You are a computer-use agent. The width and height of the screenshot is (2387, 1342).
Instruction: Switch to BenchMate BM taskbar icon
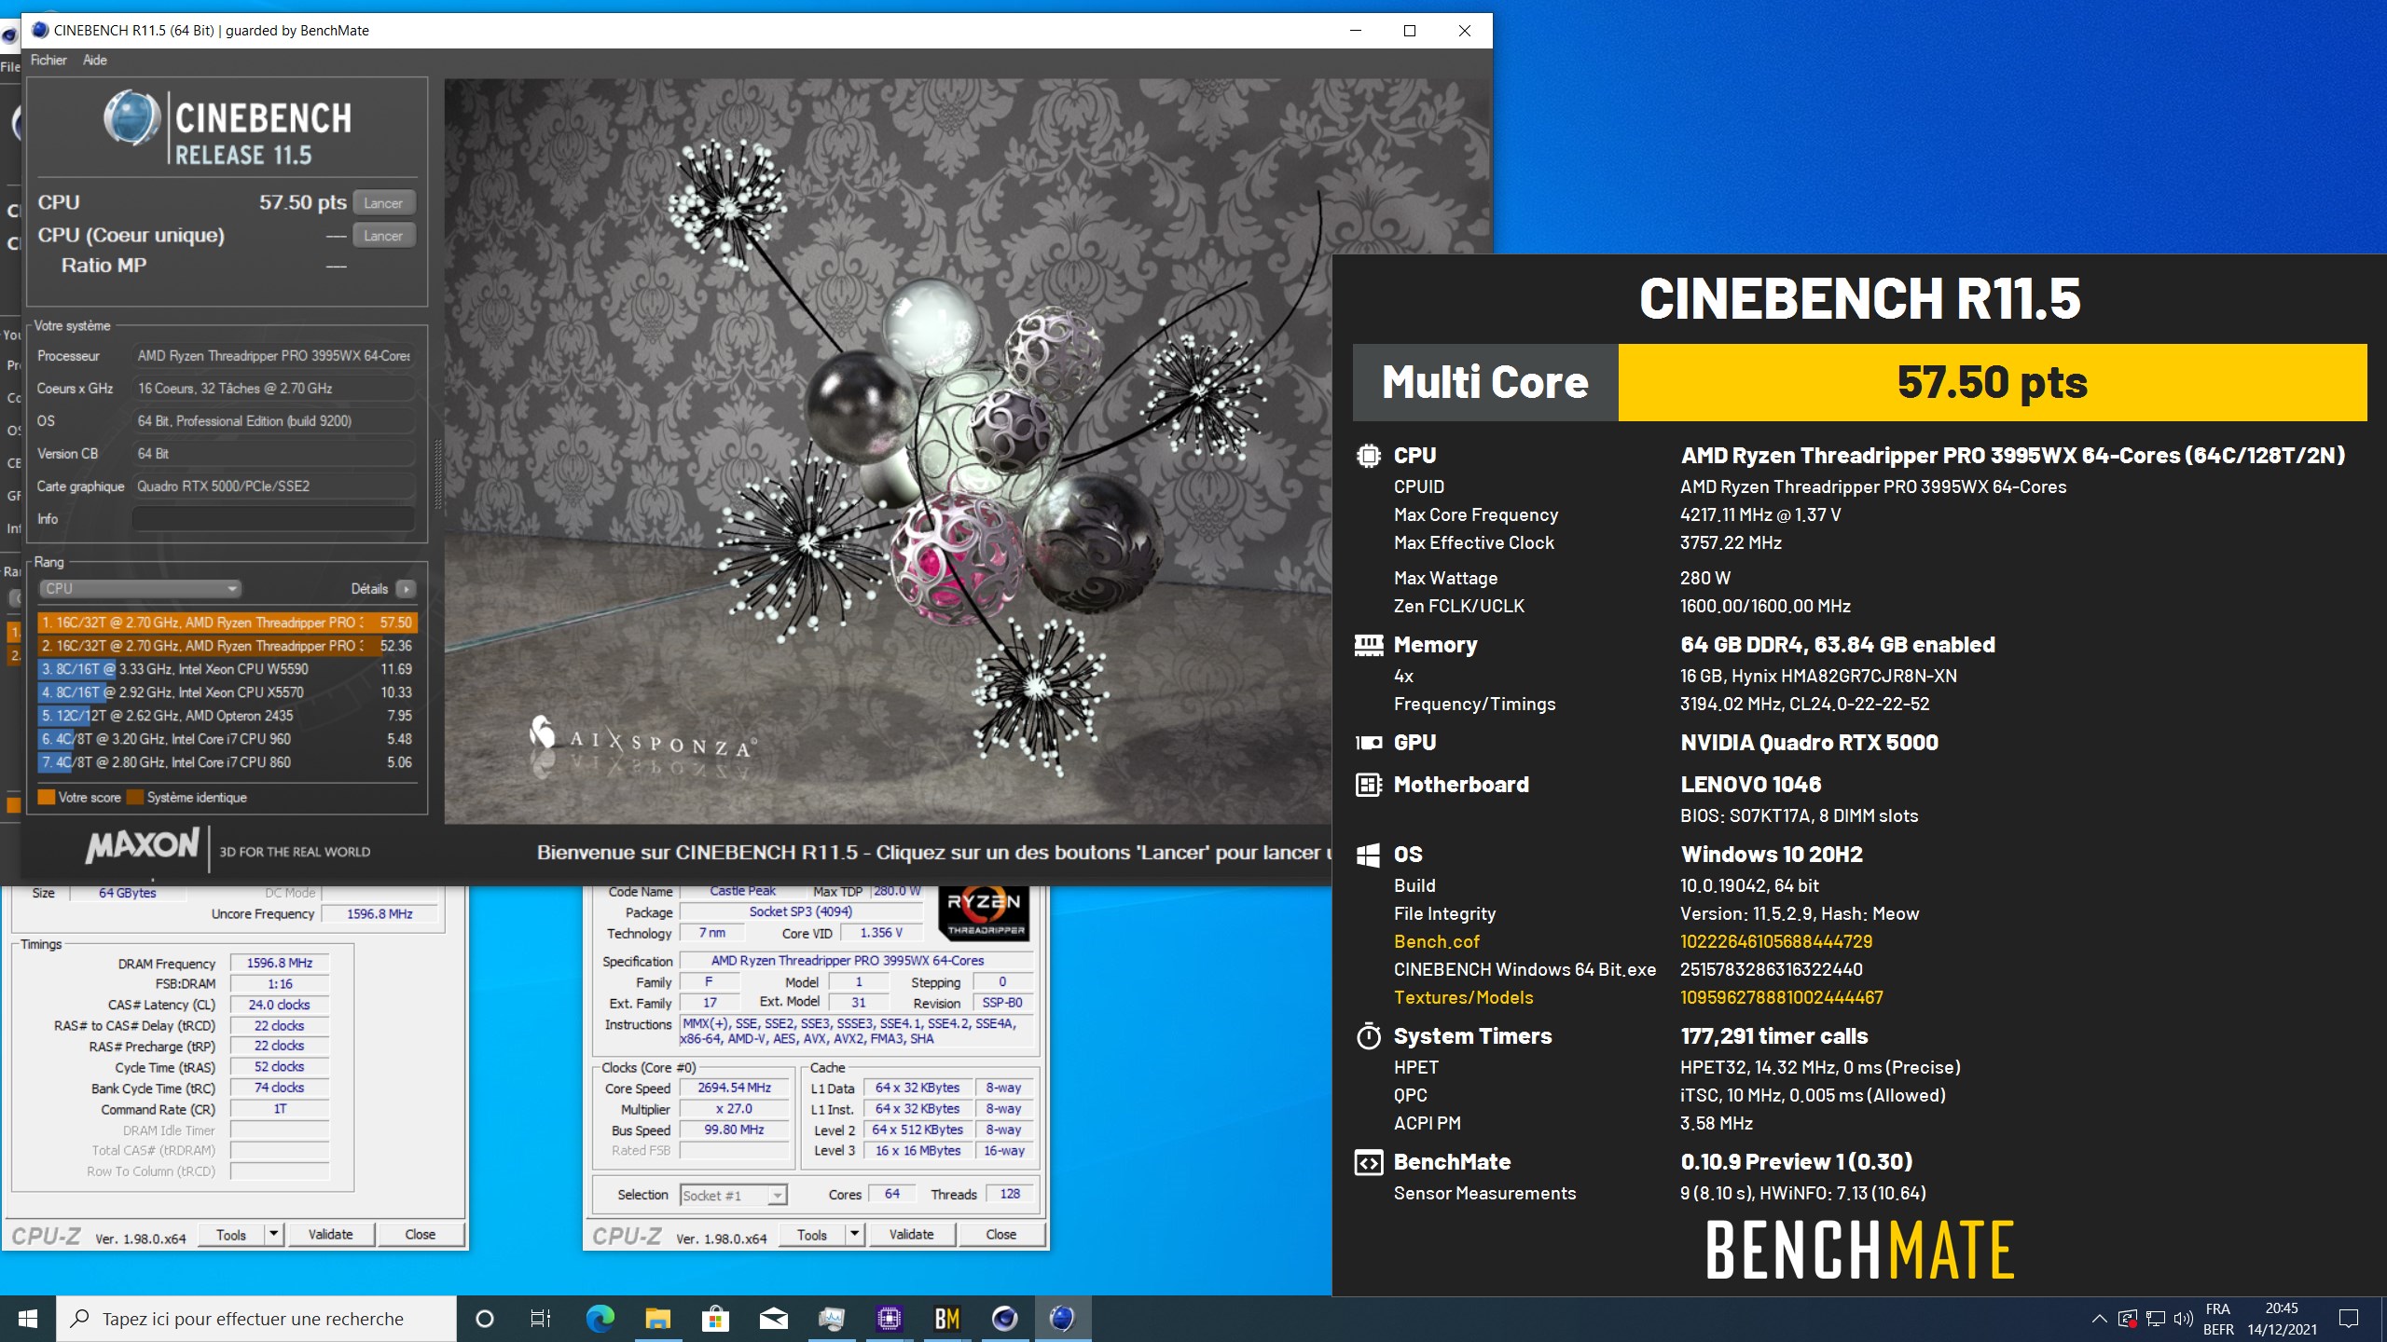[946, 1319]
